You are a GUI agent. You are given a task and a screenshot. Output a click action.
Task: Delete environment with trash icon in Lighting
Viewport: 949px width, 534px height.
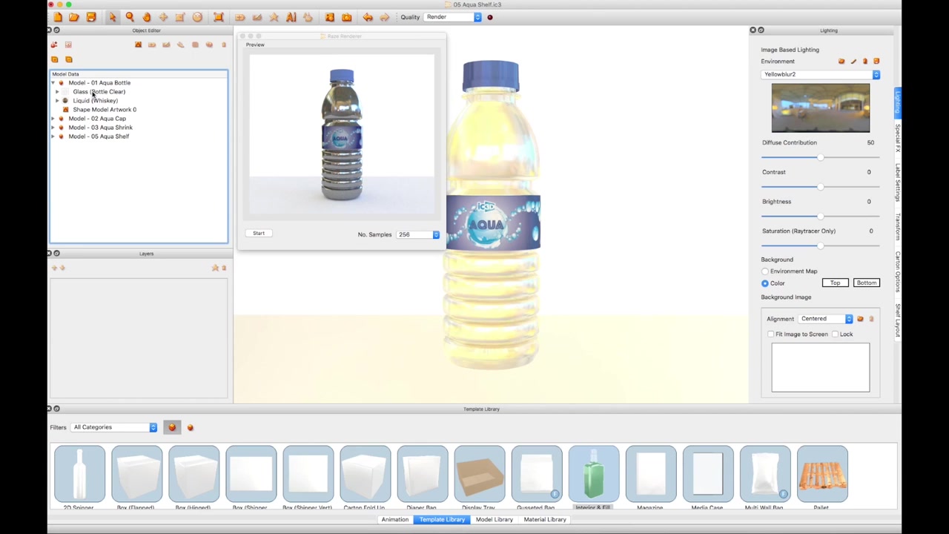(x=864, y=62)
